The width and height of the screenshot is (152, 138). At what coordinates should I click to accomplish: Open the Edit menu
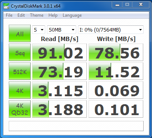pos(21,15)
